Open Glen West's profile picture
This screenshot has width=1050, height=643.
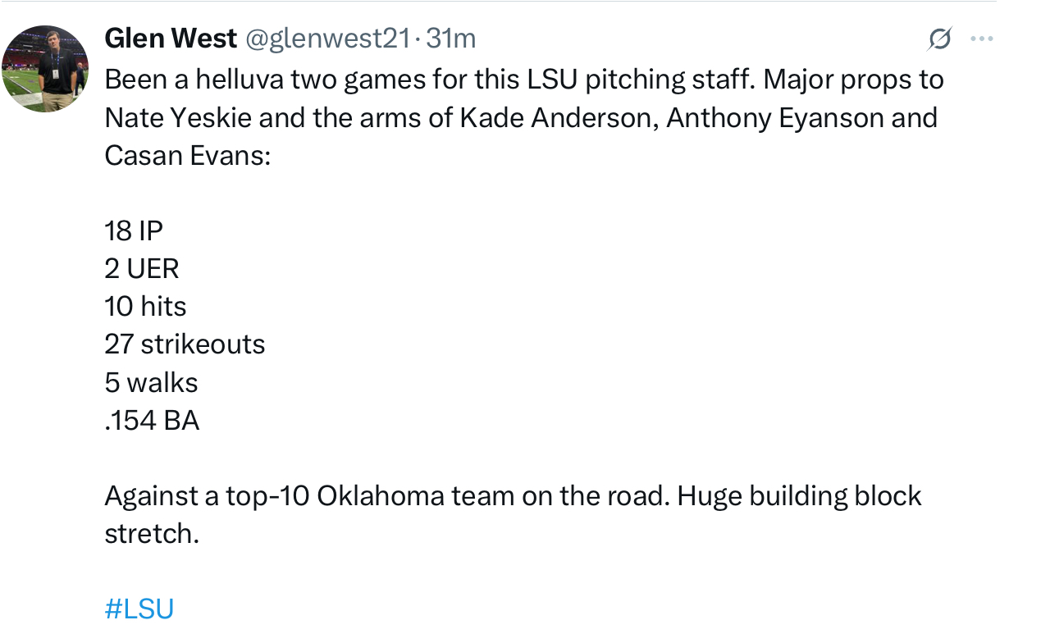pos(45,69)
